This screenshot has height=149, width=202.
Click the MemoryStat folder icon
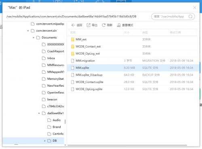click(x=44, y=79)
